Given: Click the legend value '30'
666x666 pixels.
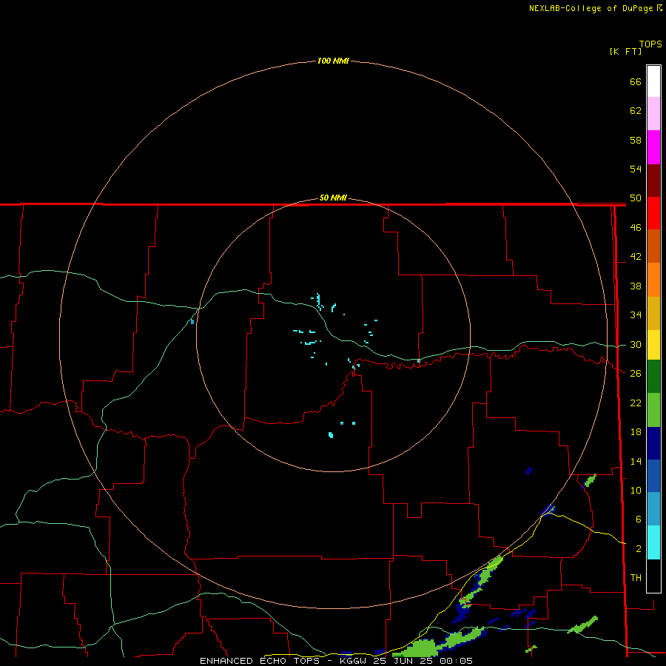Looking at the screenshot, I should pos(636,344).
